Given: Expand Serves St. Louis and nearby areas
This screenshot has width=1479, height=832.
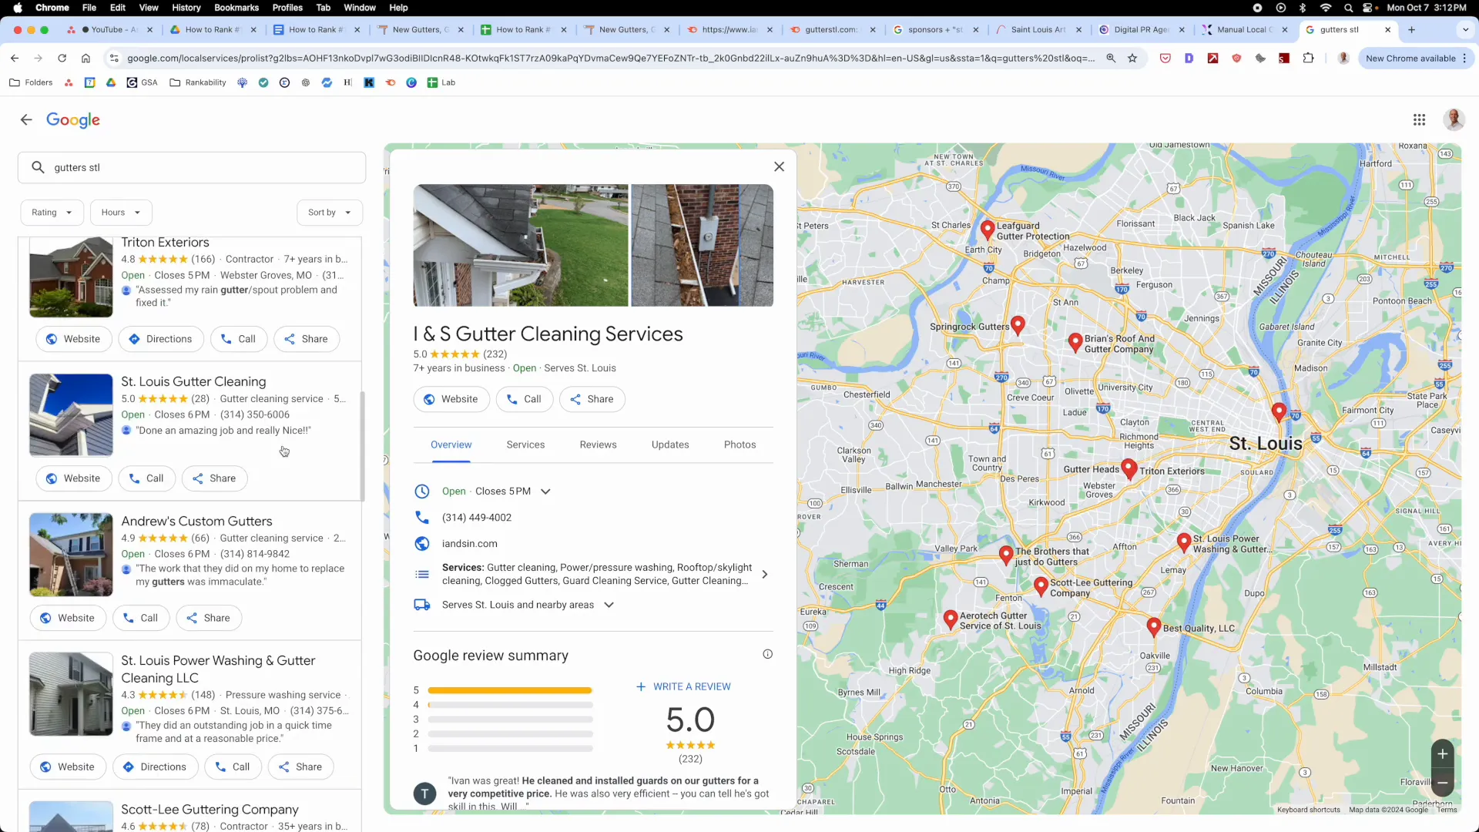Looking at the screenshot, I should [x=609, y=605].
